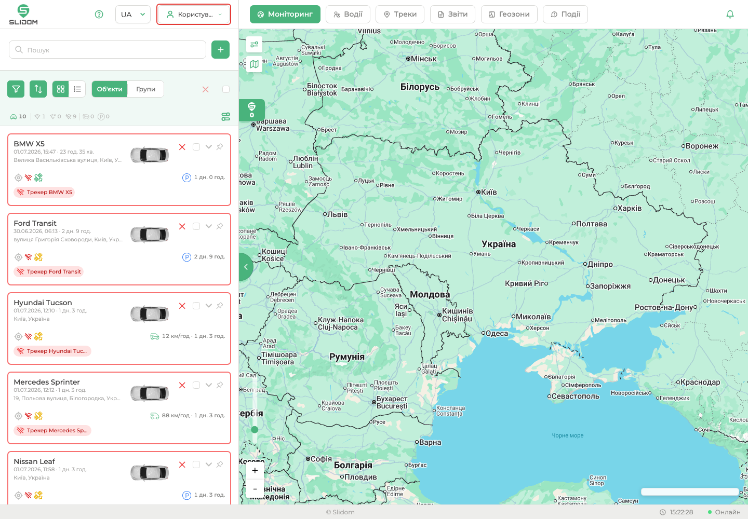Select the Об'єкти segment
Image resolution: width=748 pixels, height=519 pixels.
[x=110, y=89]
